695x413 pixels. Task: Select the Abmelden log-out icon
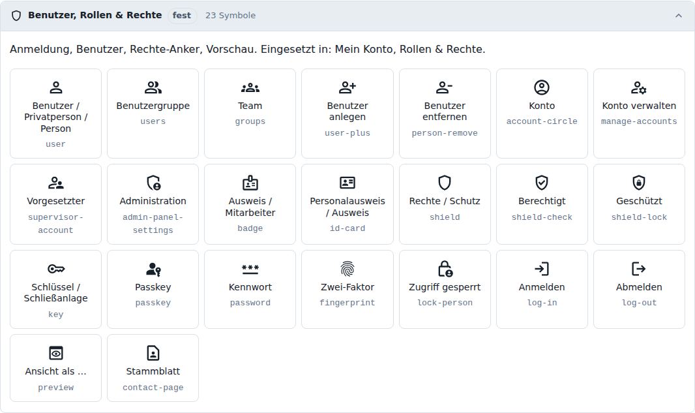click(639, 269)
